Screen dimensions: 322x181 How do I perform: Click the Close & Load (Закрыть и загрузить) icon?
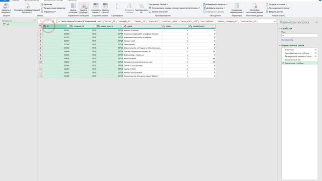coord(6,6)
